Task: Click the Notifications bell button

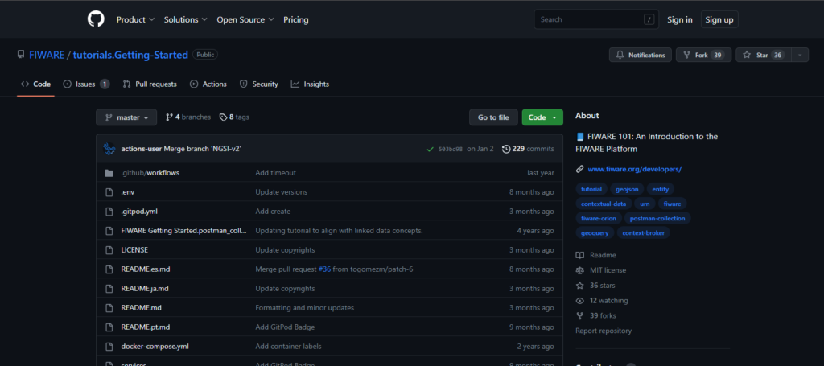Action: pyautogui.click(x=640, y=55)
